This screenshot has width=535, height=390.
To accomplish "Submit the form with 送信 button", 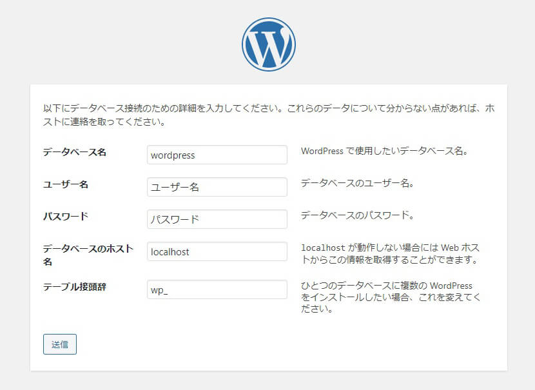I will 60,344.
